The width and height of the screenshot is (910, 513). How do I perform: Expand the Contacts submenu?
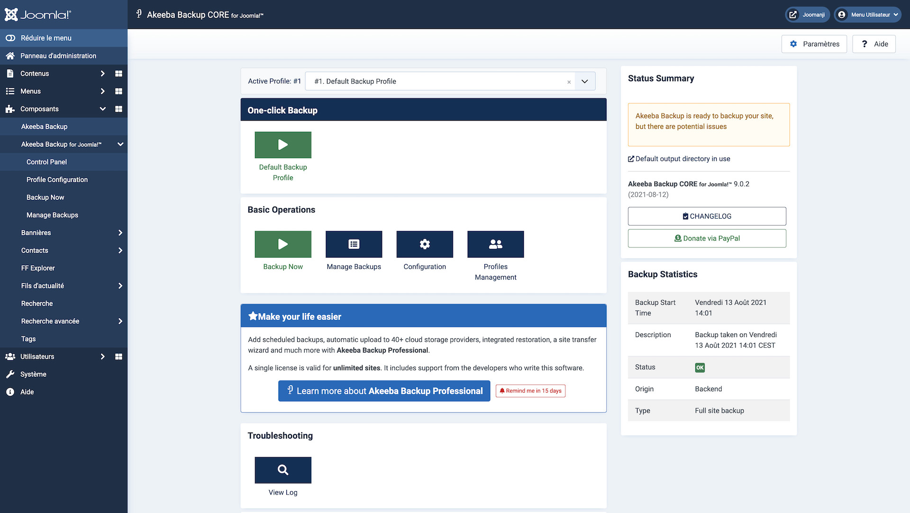click(120, 250)
